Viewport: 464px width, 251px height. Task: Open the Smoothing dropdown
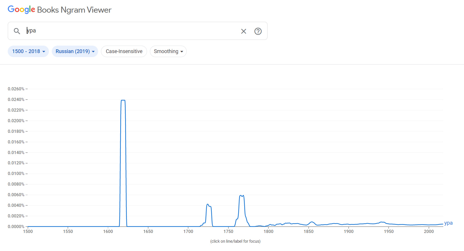168,51
